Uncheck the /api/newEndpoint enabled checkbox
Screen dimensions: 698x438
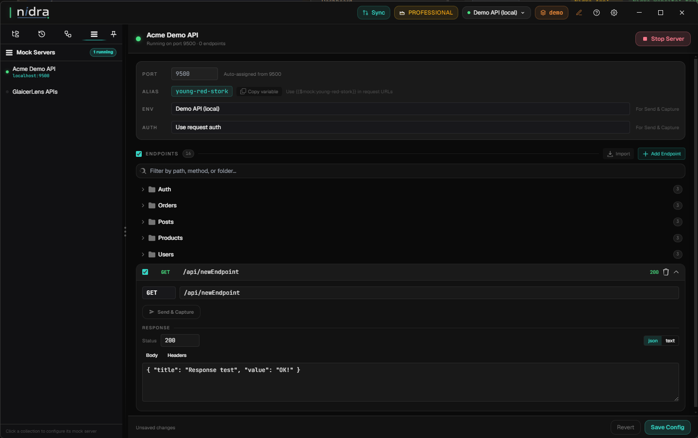[x=145, y=272]
